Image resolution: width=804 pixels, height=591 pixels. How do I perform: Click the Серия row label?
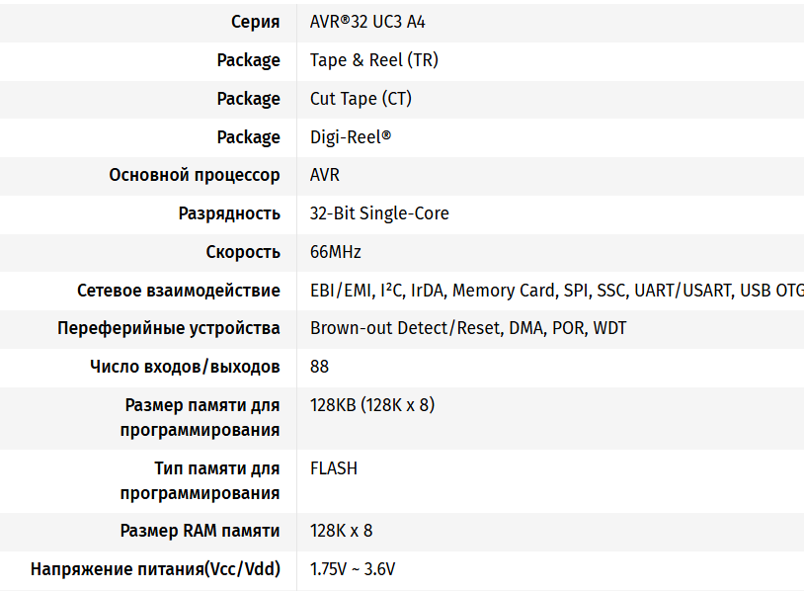point(255,22)
